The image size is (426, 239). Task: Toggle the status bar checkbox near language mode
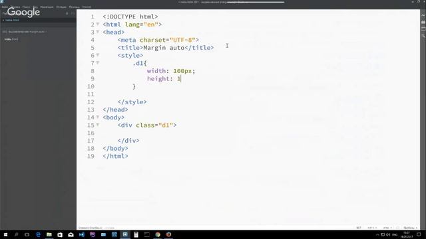(398, 228)
